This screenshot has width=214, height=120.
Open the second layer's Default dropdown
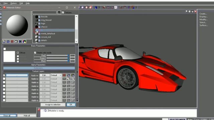(x=56, y=79)
